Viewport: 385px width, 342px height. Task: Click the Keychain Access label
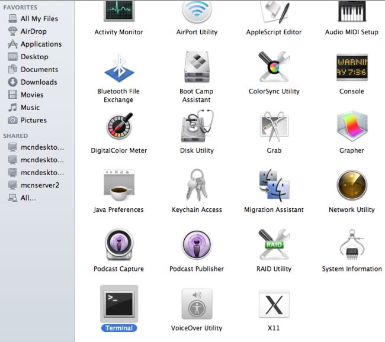tap(197, 209)
